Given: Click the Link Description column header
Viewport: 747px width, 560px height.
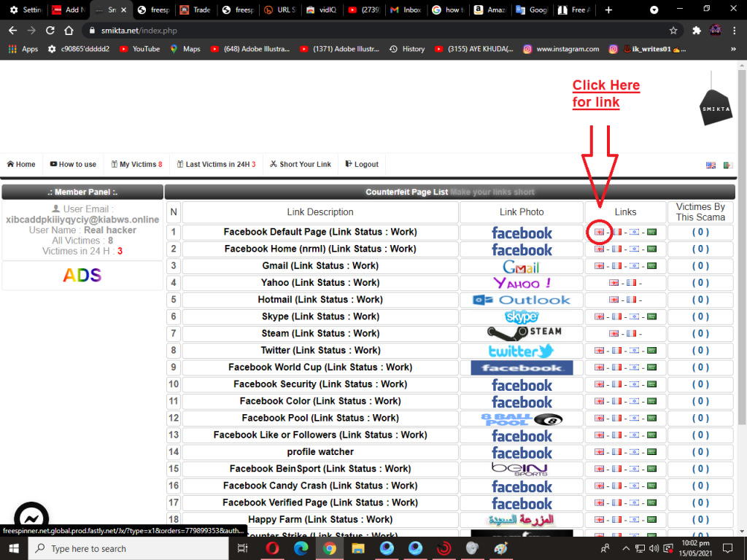Looking at the screenshot, I should 320,212.
